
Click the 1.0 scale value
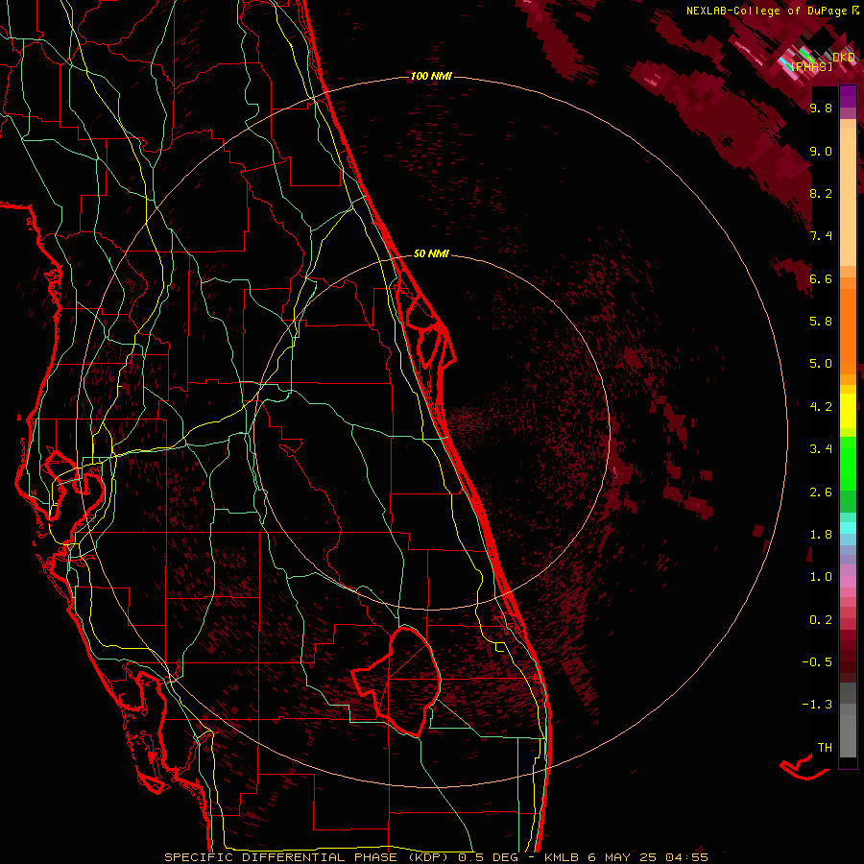[x=821, y=577]
